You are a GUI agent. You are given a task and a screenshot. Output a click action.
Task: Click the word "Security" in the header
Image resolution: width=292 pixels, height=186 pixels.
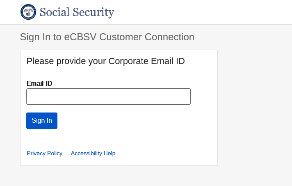point(93,12)
